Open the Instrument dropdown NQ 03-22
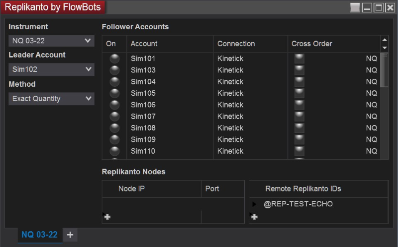398x247 pixels. (51, 41)
